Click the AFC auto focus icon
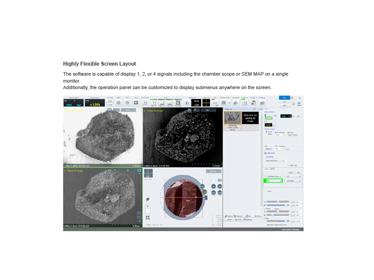This screenshot has height=280, width=374. [x=127, y=103]
